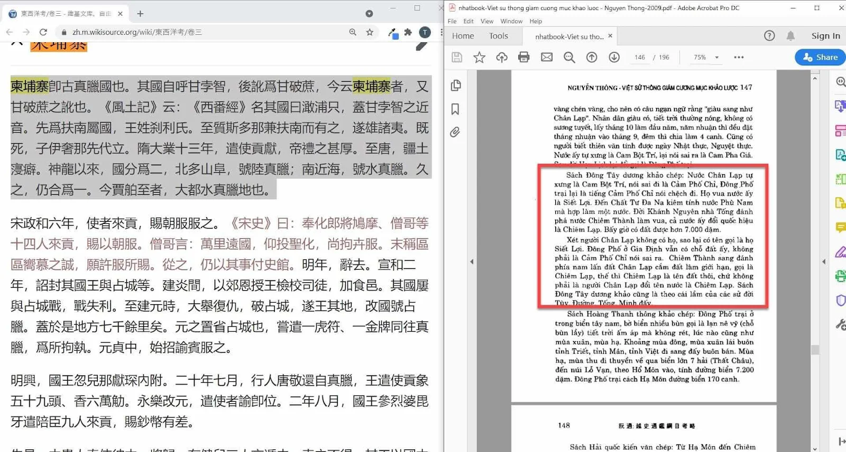Go to previous page up arrow
Image resolution: width=846 pixels, height=452 pixels.
592,57
